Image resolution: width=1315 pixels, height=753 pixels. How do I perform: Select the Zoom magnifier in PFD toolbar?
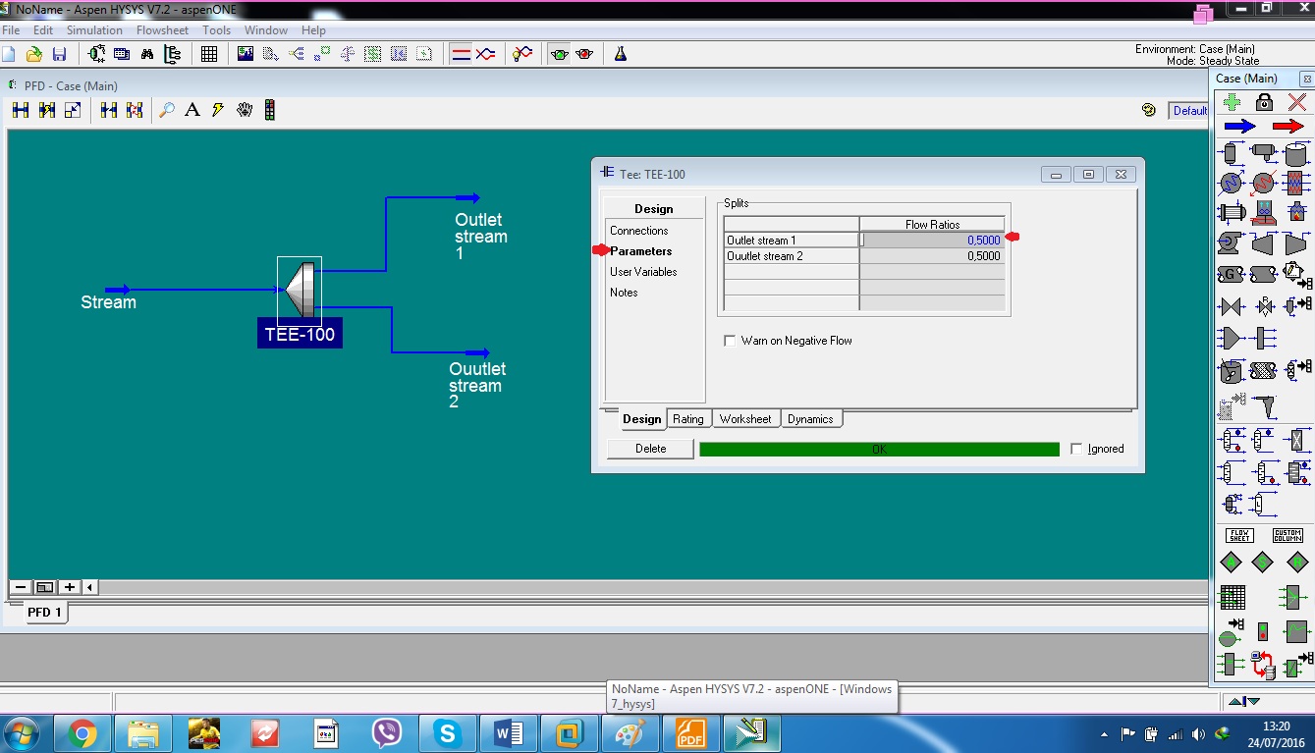click(167, 110)
